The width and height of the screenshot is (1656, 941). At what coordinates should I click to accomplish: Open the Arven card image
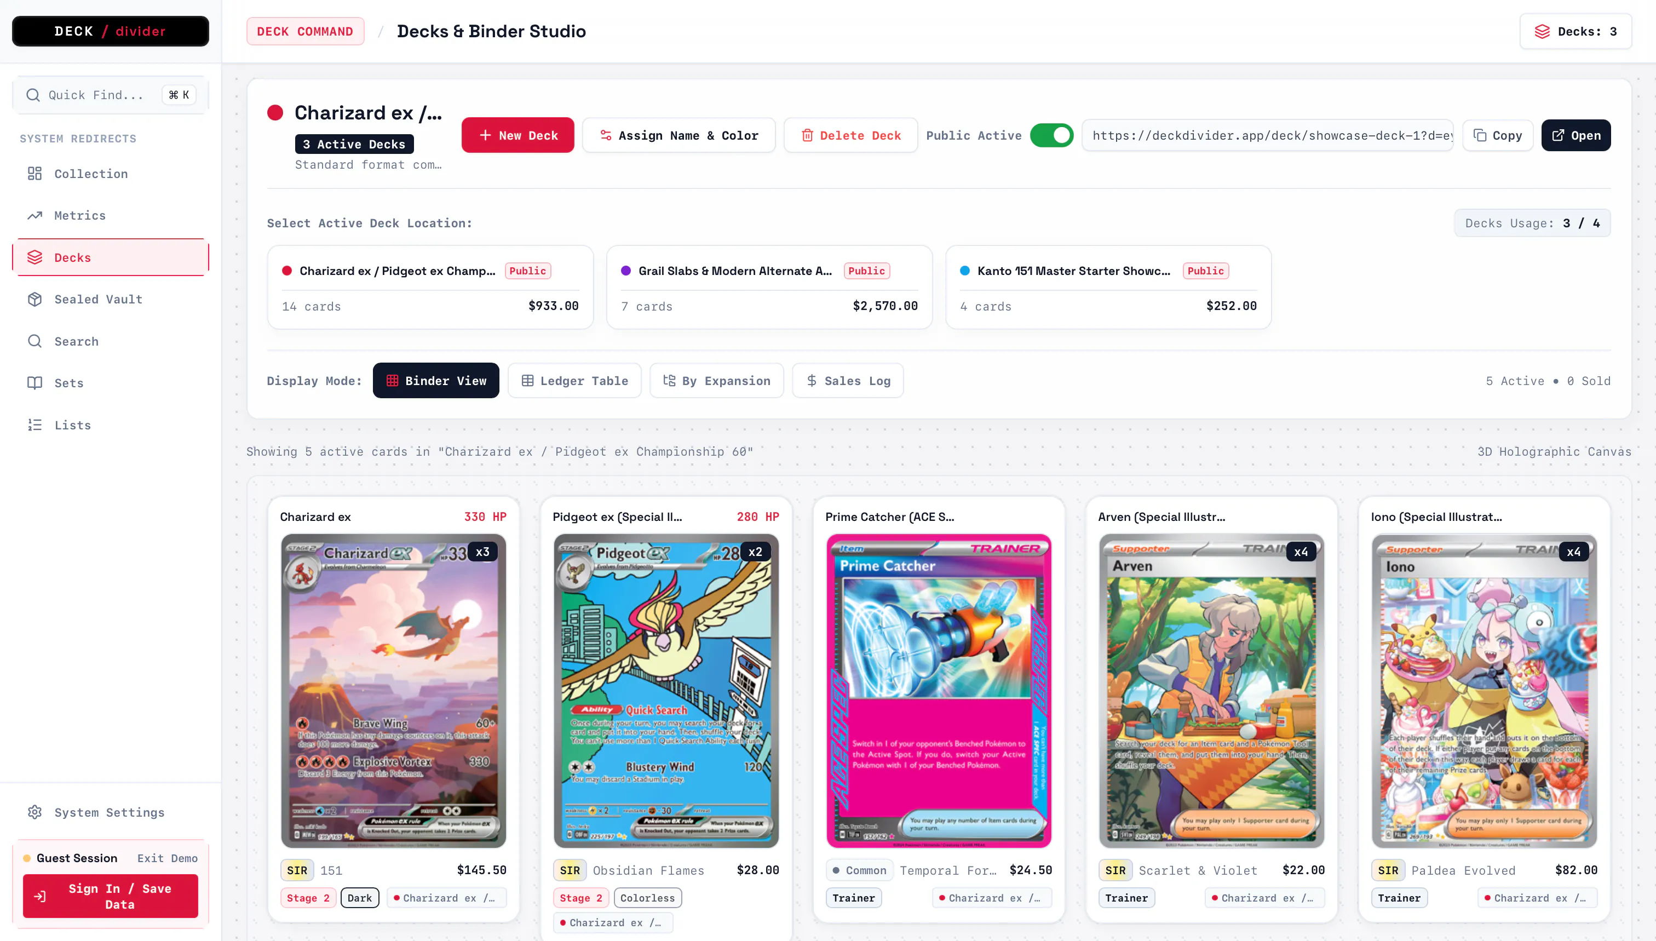1211,691
